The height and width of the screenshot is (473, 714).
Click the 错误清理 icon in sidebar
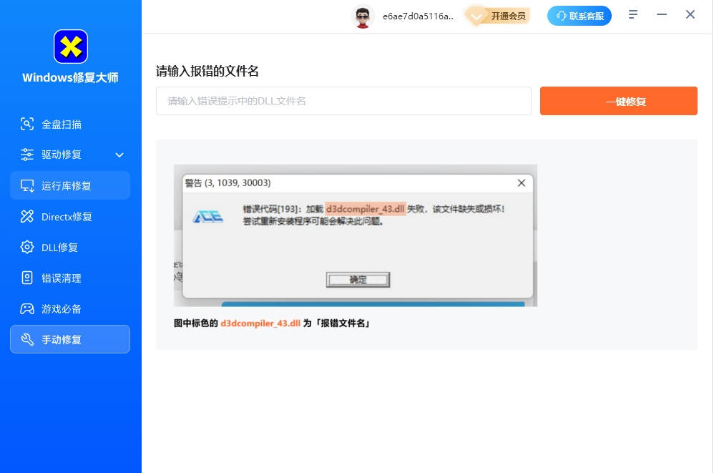pyautogui.click(x=27, y=278)
